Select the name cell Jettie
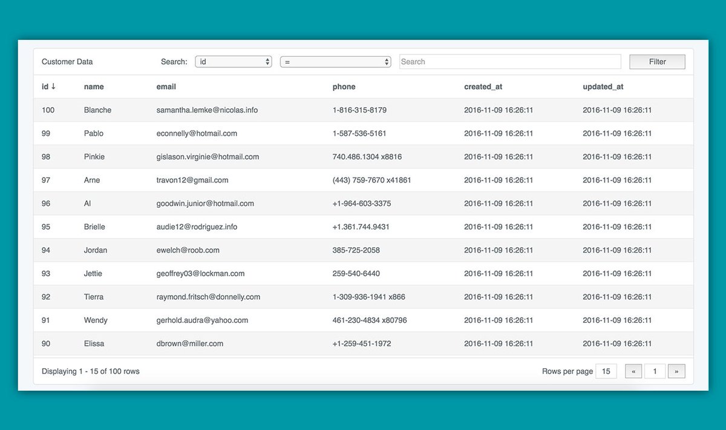The height and width of the screenshot is (430, 726). tap(93, 274)
